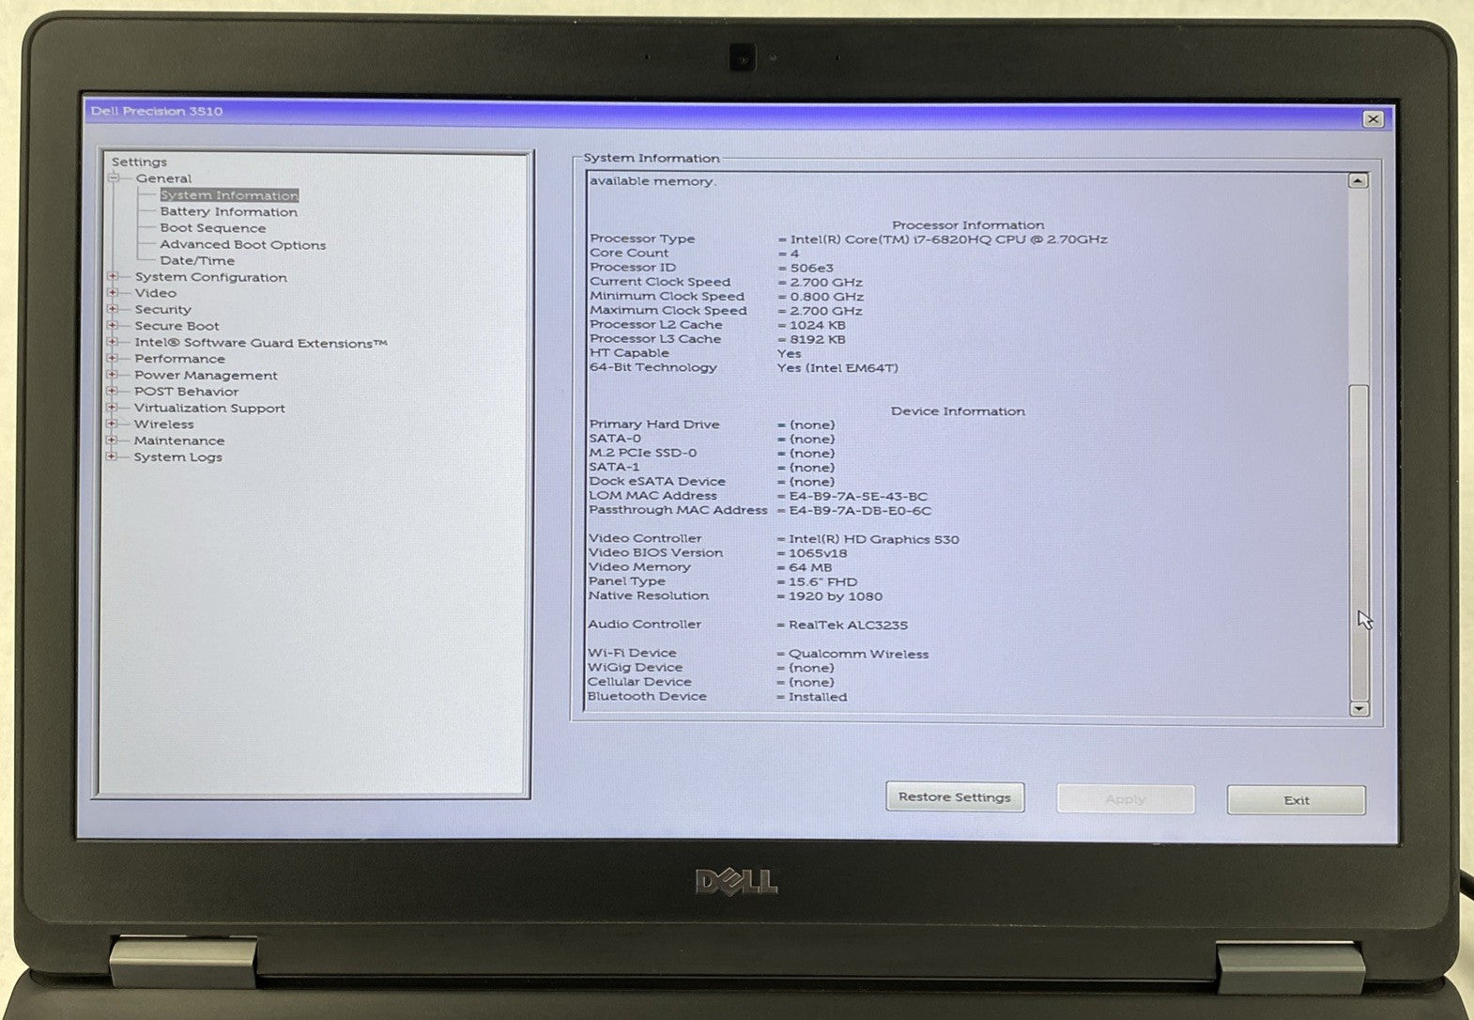Click the Panel Type value
1474x1020 pixels.
[822, 581]
